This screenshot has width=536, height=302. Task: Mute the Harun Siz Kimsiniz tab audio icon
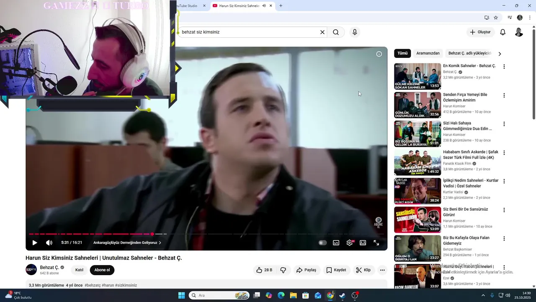(264, 6)
